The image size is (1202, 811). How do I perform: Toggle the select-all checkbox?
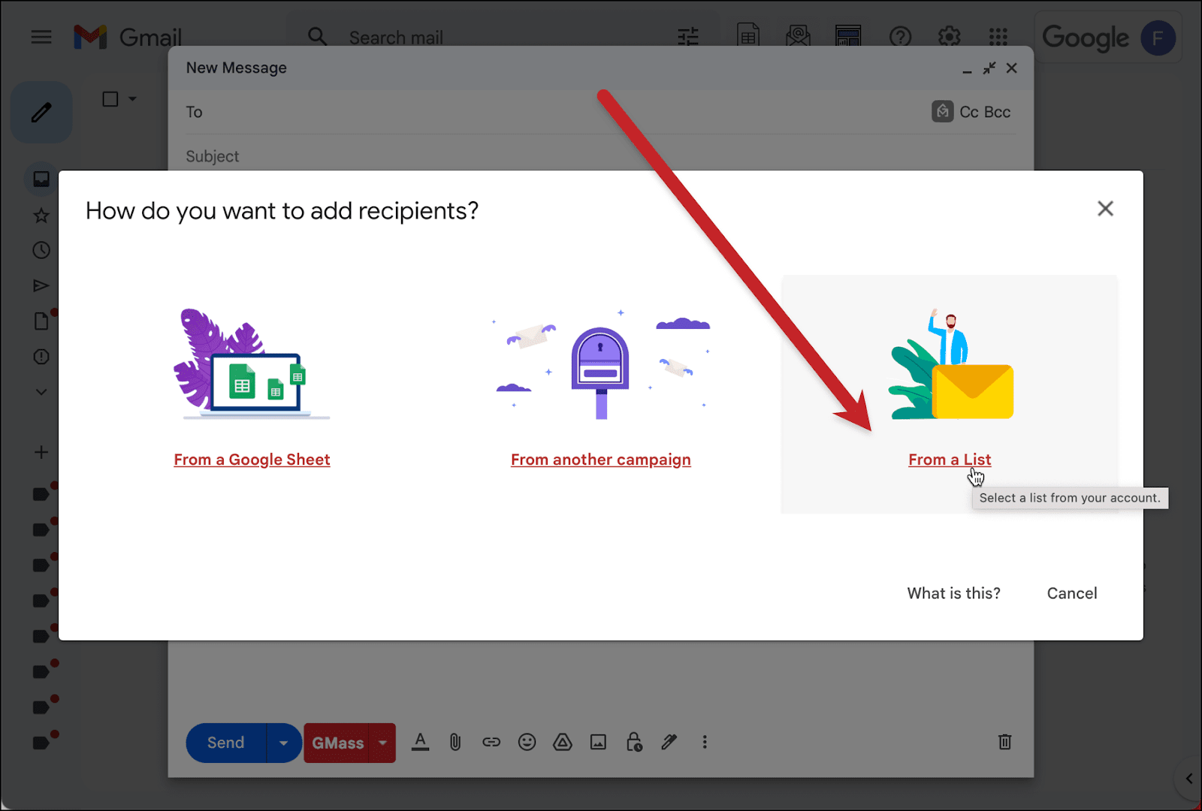[x=110, y=99]
